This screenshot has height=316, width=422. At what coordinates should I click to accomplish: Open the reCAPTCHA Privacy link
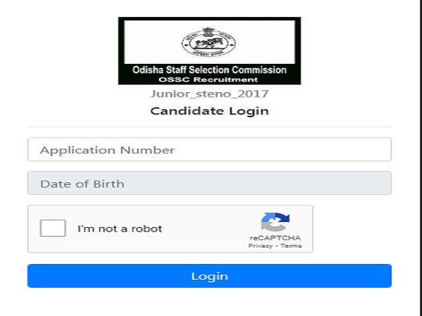click(260, 246)
